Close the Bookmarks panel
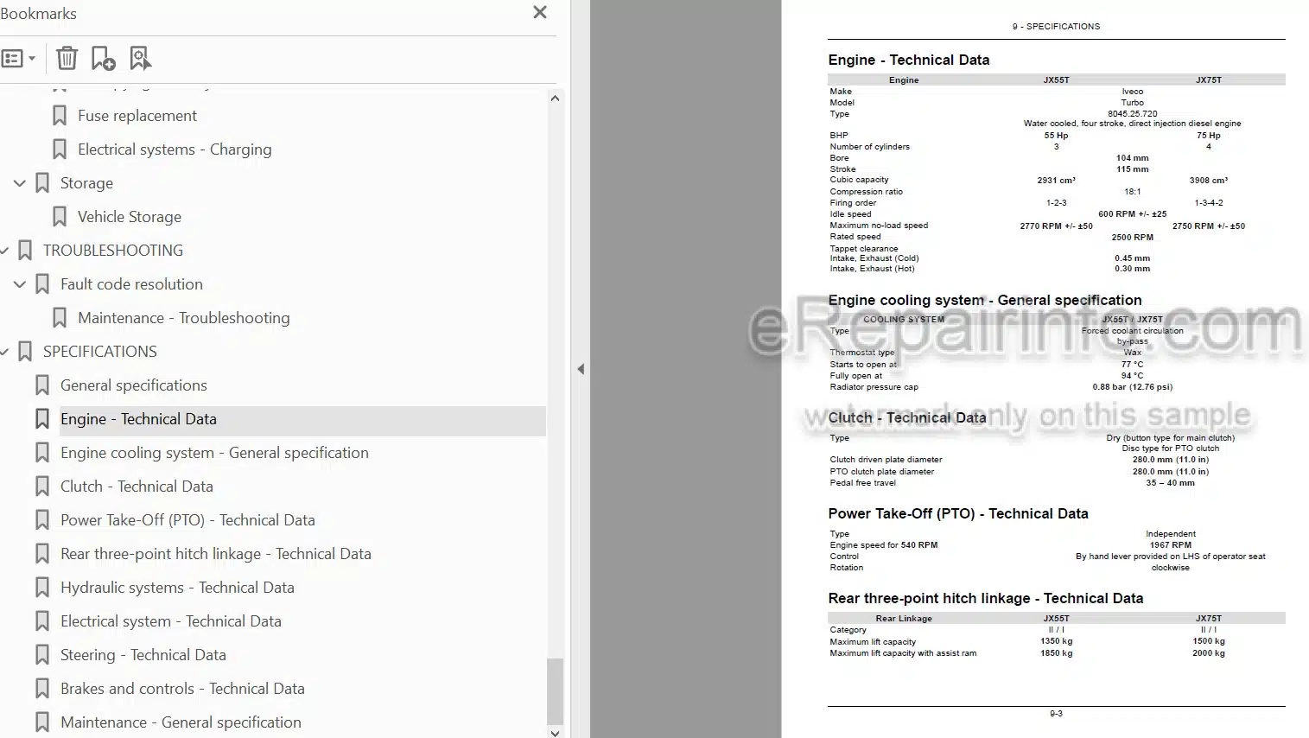This screenshot has height=738, width=1309. [x=540, y=12]
